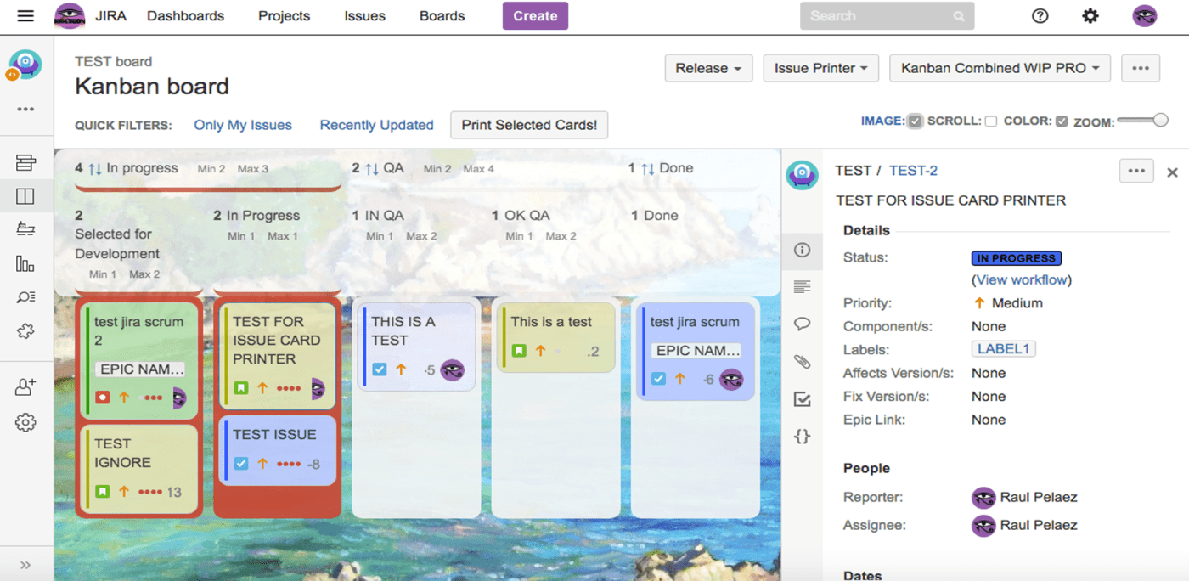Open the Boards menu
This screenshot has height=581, width=1189.
click(x=442, y=16)
